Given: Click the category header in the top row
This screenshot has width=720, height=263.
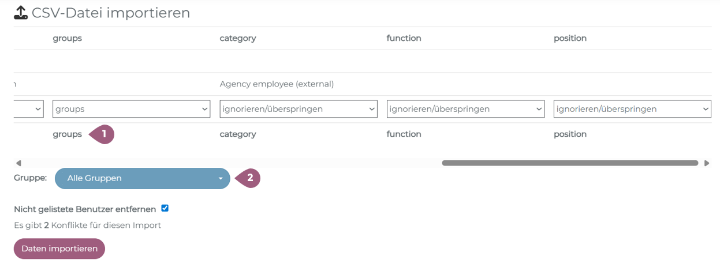Looking at the screenshot, I should coord(237,38).
